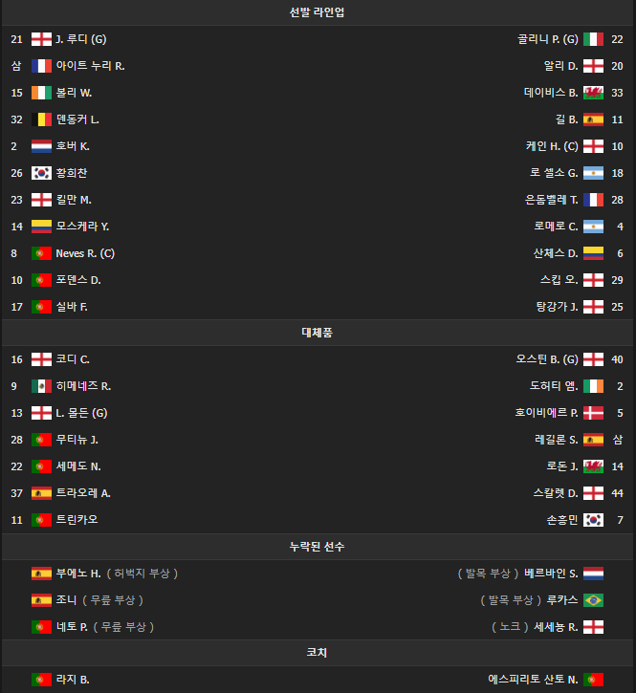Open captain 케인 H. (C) player link
This screenshot has width=636, height=693.
(x=552, y=146)
